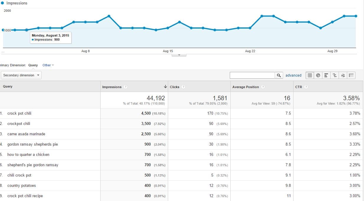Switch to Performance bar view icon
The height and width of the screenshot is (201, 364).
click(326, 75)
